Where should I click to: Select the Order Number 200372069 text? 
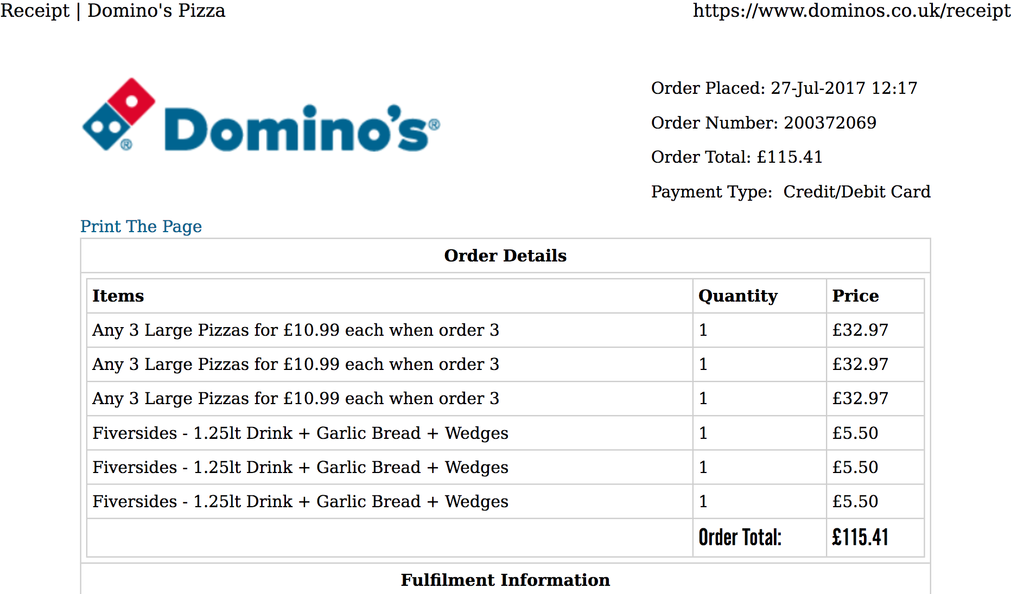764,123
